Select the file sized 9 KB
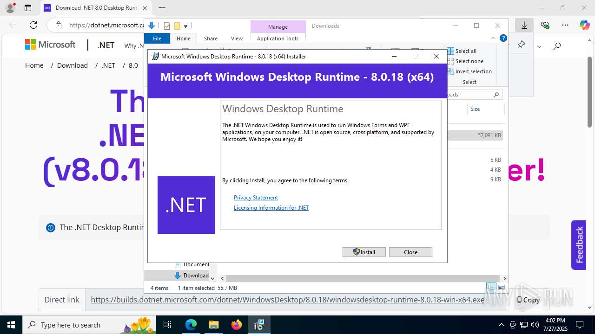Viewport: 595px width, 334px height. tap(496, 180)
